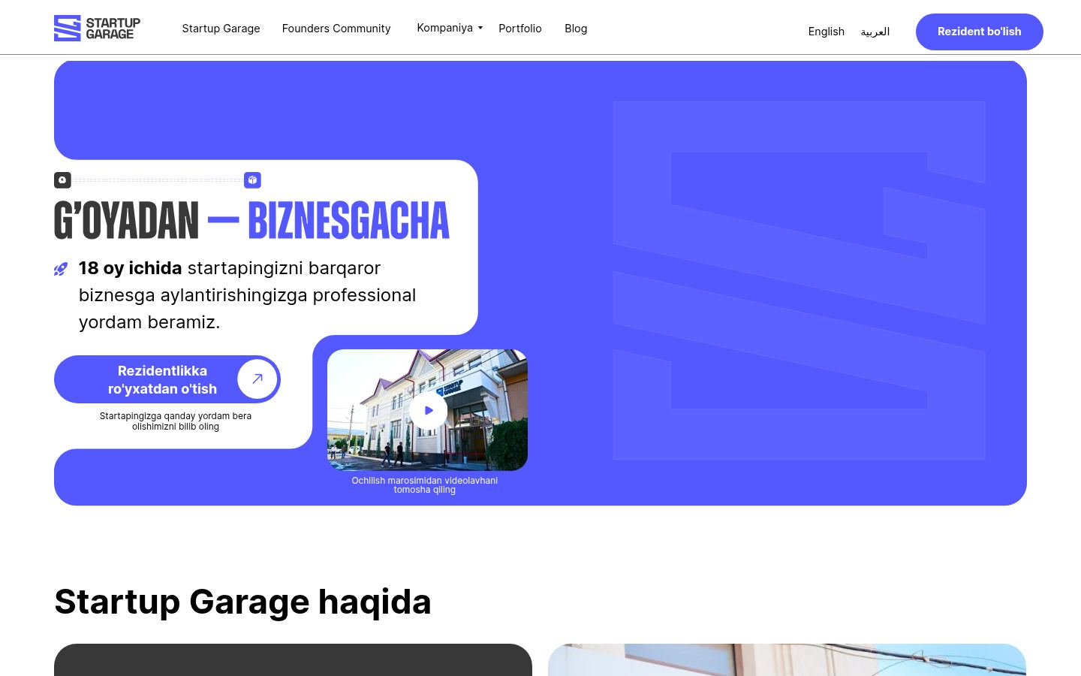
Task: Click the Startapingizga qanday yordam bera caption
Action: pos(176,421)
